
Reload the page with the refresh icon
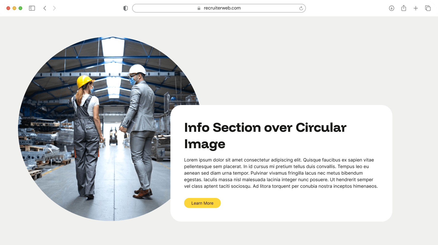click(301, 8)
